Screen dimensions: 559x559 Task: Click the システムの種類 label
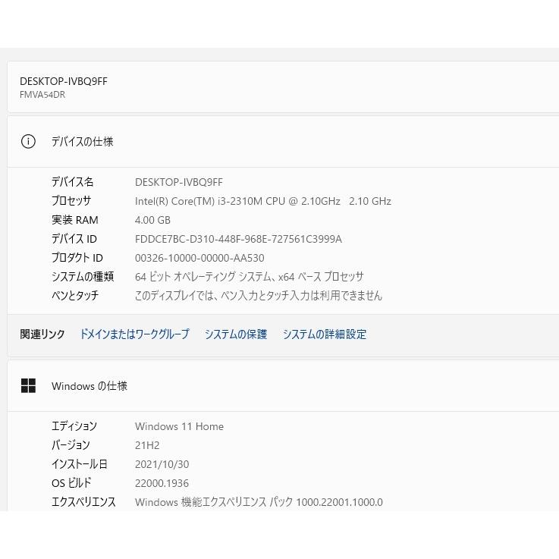(x=83, y=277)
